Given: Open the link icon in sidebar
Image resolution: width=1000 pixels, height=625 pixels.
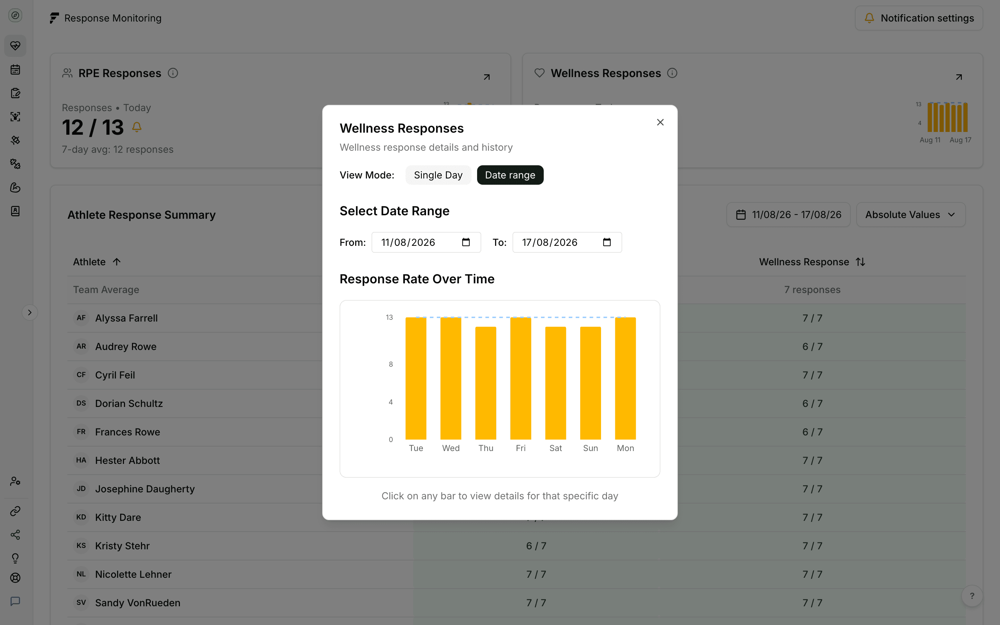Looking at the screenshot, I should (x=15, y=511).
